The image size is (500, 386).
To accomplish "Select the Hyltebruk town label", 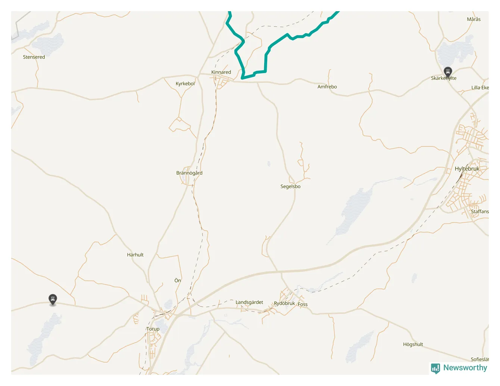I will [467, 169].
